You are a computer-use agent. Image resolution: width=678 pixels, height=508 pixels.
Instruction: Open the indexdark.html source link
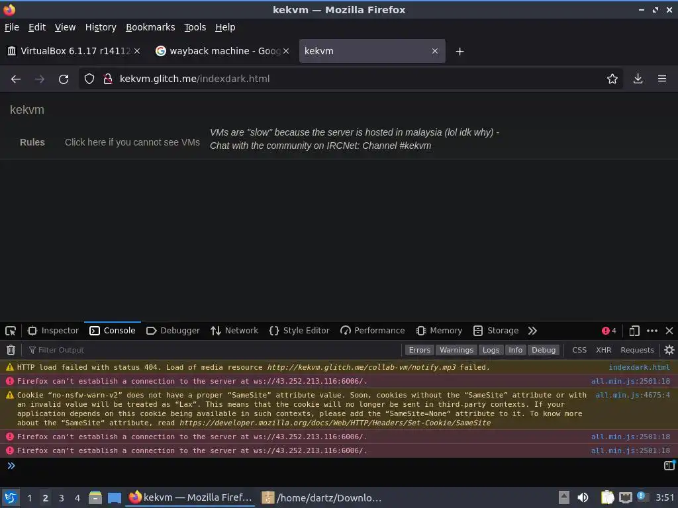639,367
